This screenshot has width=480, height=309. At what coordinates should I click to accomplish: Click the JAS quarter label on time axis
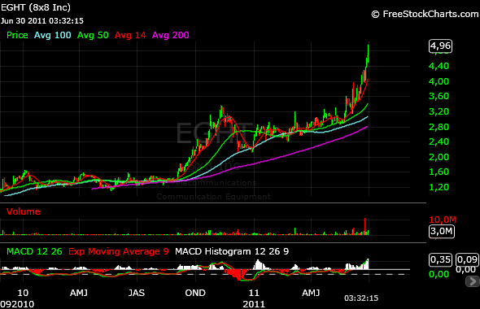point(137,293)
